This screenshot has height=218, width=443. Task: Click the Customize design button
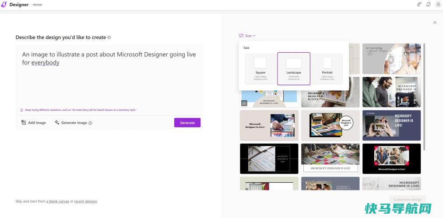click(408, 199)
